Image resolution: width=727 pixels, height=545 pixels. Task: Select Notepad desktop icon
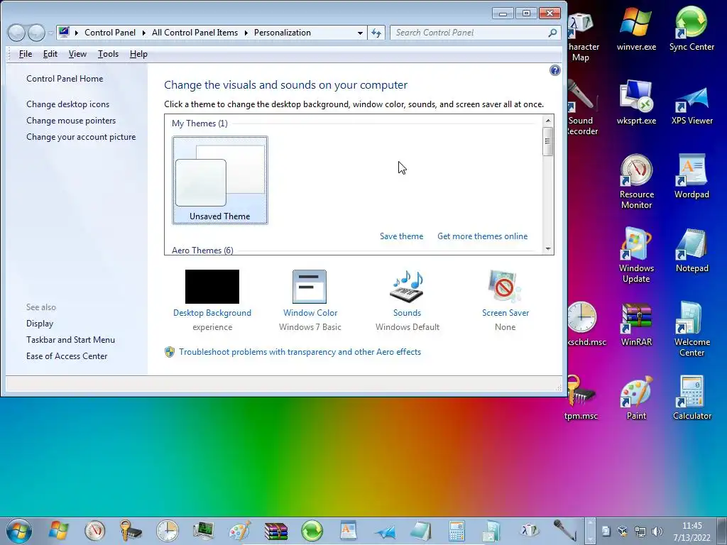[x=692, y=250]
